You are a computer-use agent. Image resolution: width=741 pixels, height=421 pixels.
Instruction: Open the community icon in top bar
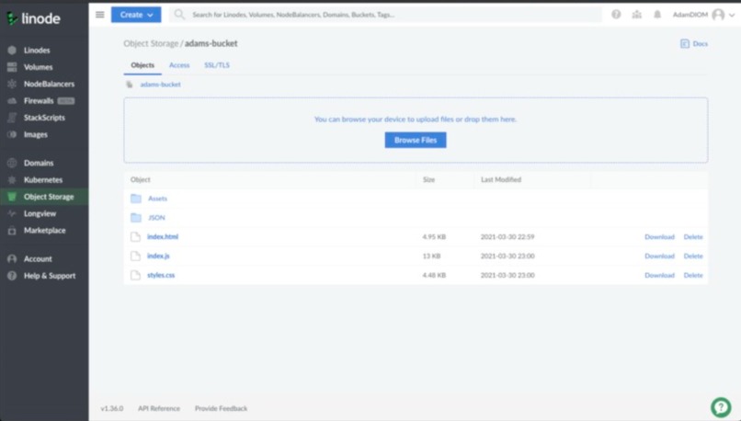637,15
